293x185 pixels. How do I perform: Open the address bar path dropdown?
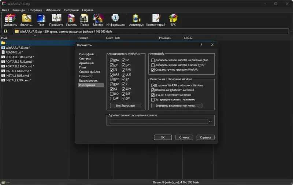(291, 32)
